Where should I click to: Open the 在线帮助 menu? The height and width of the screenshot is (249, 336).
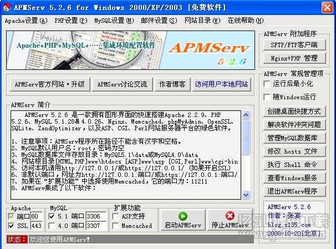[x=246, y=21]
